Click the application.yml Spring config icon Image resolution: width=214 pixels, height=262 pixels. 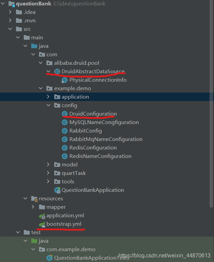pos(42,216)
